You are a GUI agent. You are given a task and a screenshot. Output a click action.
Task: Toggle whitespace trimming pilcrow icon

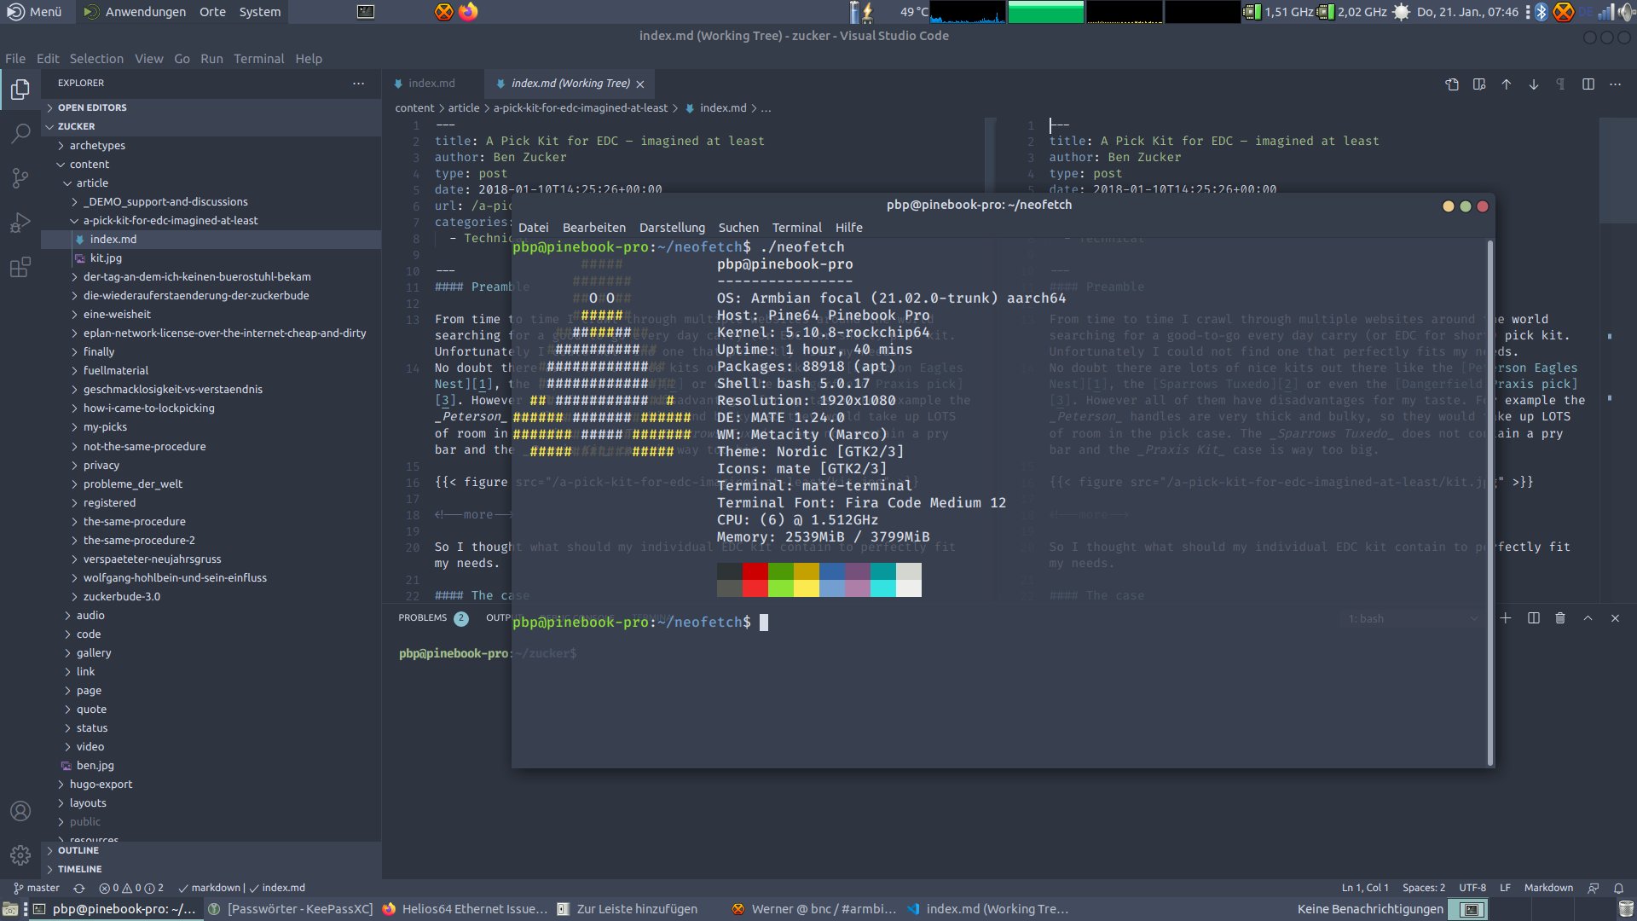click(x=1560, y=84)
